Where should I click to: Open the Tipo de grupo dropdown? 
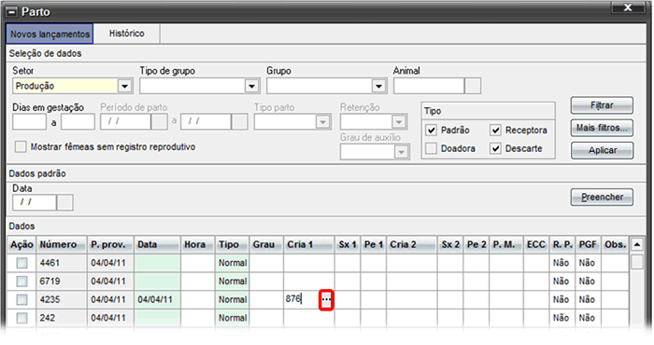pyautogui.click(x=251, y=86)
